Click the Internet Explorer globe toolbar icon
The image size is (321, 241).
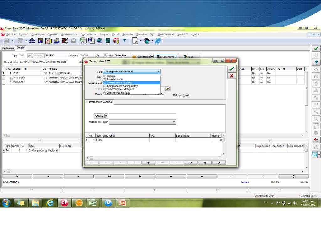point(158,41)
